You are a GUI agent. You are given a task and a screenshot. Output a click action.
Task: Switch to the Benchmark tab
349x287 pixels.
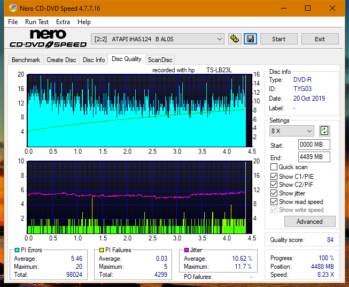tap(26, 60)
